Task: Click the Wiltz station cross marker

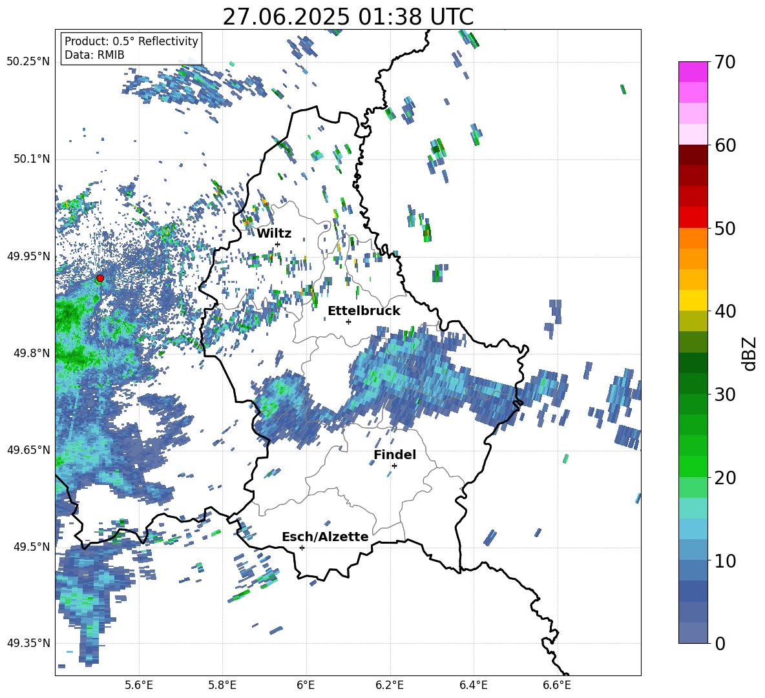Action: tap(278, 244)
